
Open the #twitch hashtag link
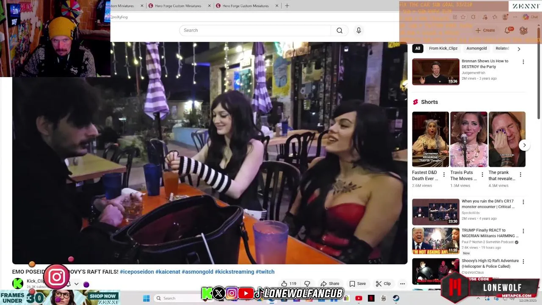(x=265, y=272)
